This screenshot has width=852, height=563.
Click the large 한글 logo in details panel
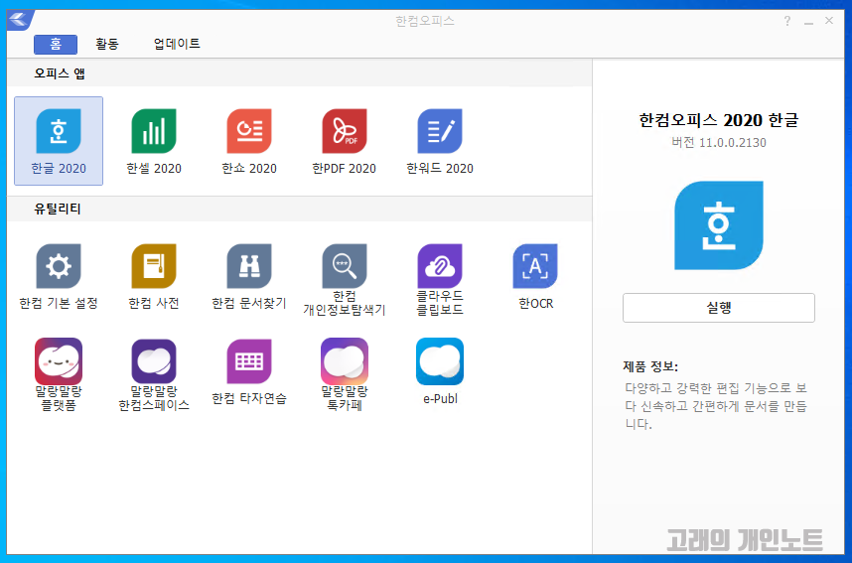(x=719, y=225)
